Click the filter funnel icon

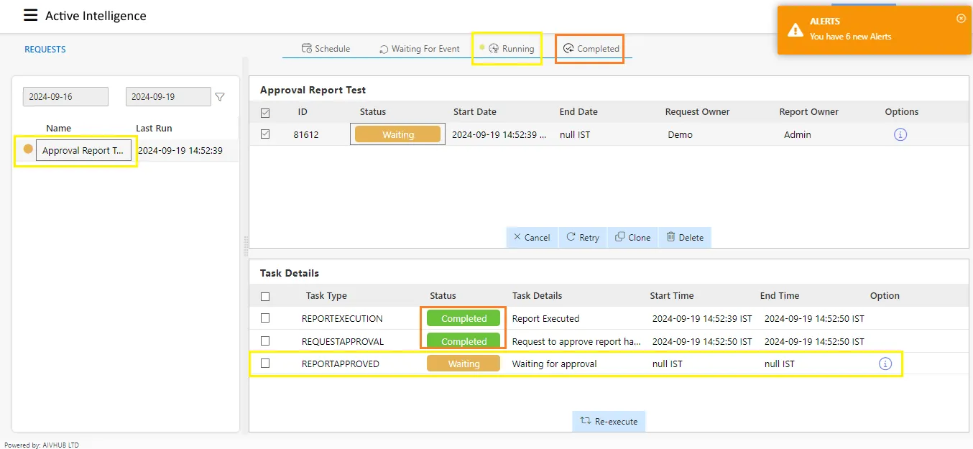(x=220, y=97)
